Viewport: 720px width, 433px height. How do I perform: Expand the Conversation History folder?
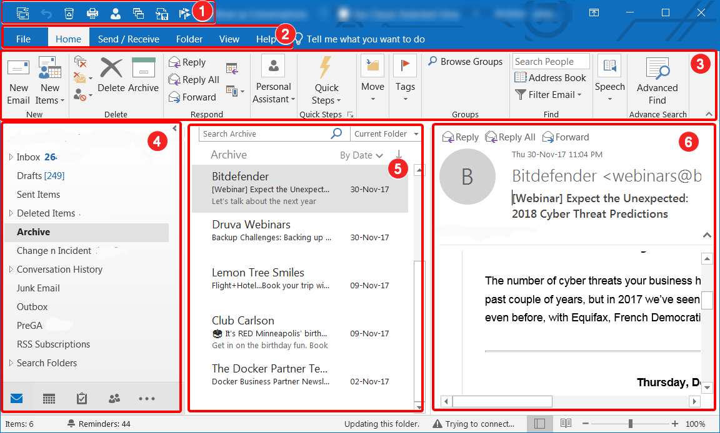point(11,270)
